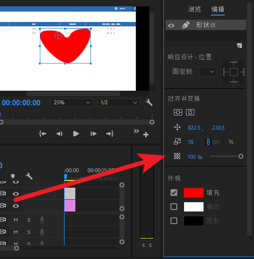
Task: Uncheck the 填充 fill checkbox
Action: 174,193
